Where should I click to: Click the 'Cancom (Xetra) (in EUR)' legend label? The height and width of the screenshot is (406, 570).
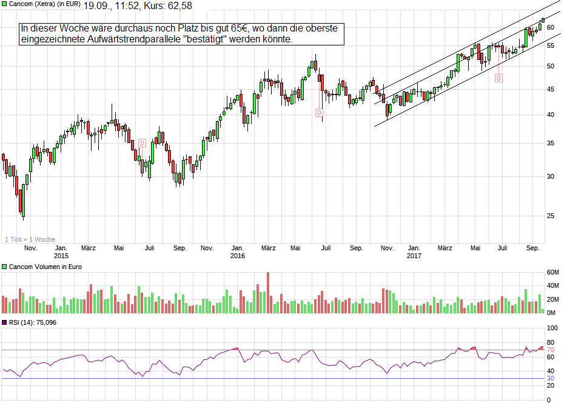(44, 4)
